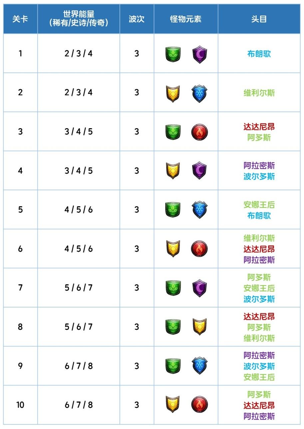This screenshot has height=429, width=304.
Task: Click the red fire icon in stage 3
Action: [x=199, y=132]
